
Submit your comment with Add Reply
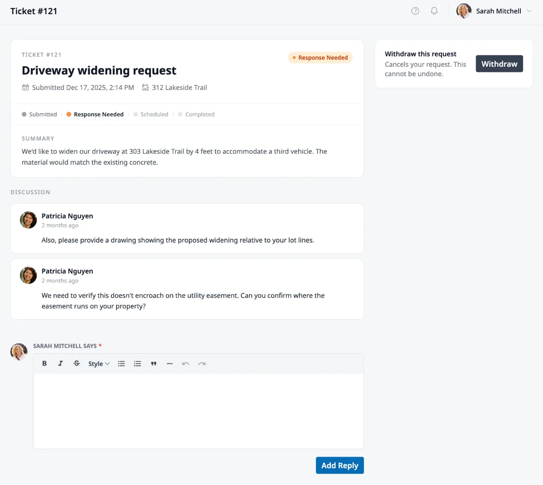point(340,465)
